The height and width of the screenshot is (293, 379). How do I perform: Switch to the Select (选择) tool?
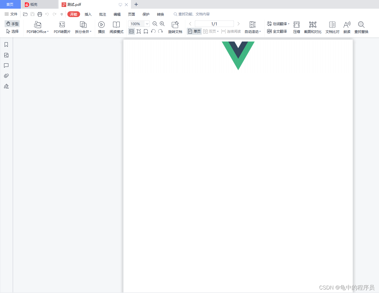click(x=12, y=31)
